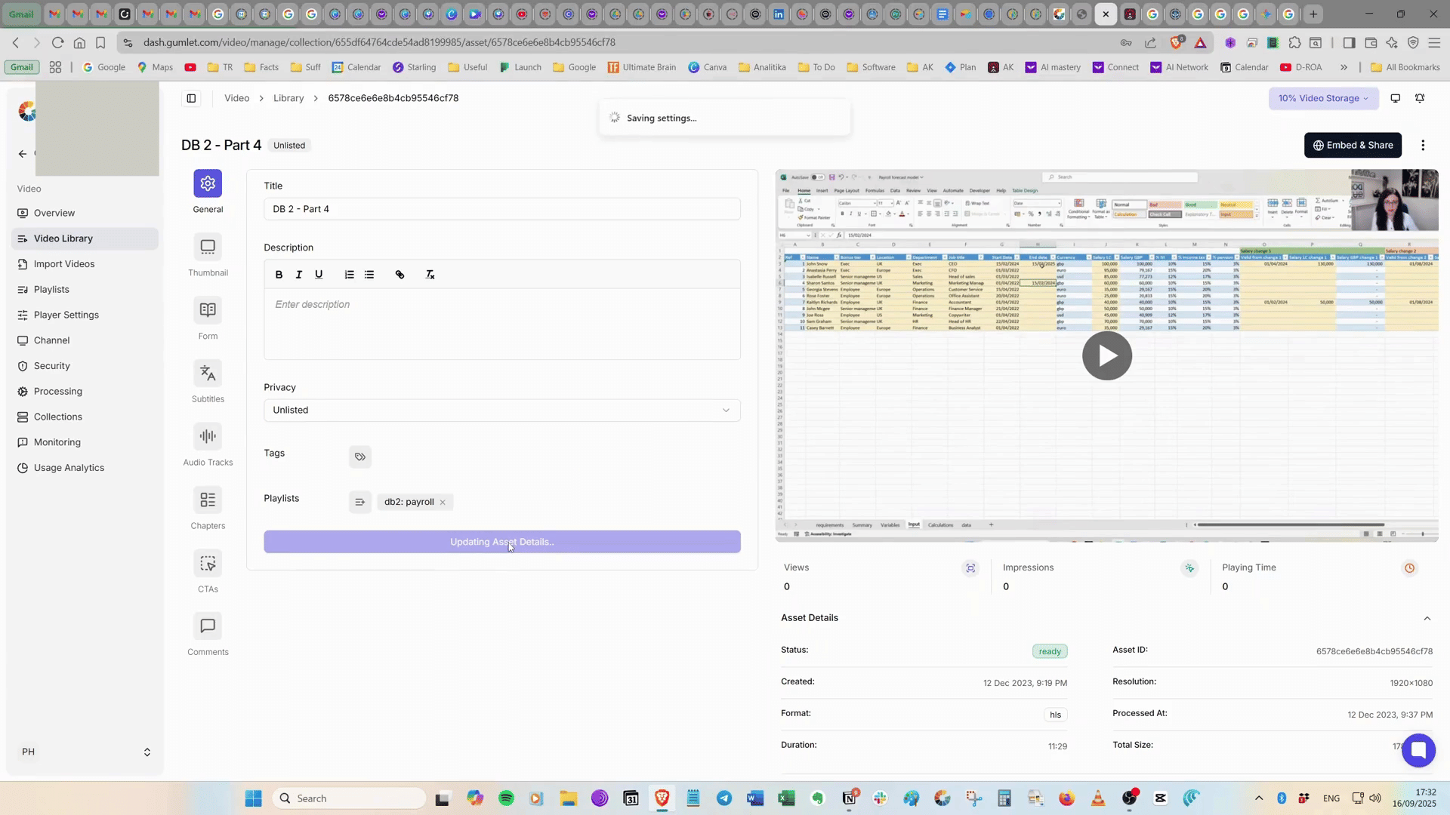Go to Player Settings in sidebar
This screenshot has width=1450, height=815.
[66, 315]
